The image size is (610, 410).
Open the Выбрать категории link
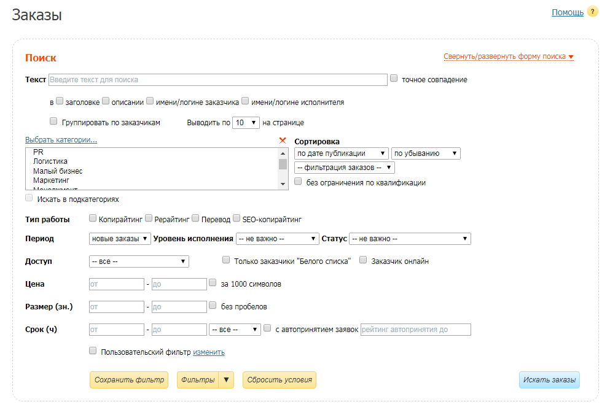(61, 140)
